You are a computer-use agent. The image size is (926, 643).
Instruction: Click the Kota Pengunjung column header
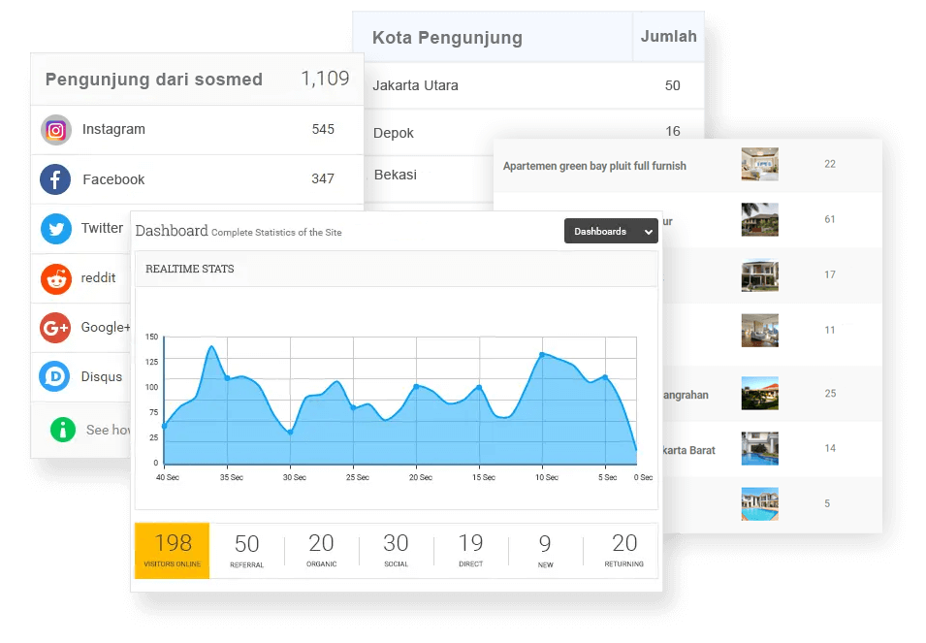point(447,38)
